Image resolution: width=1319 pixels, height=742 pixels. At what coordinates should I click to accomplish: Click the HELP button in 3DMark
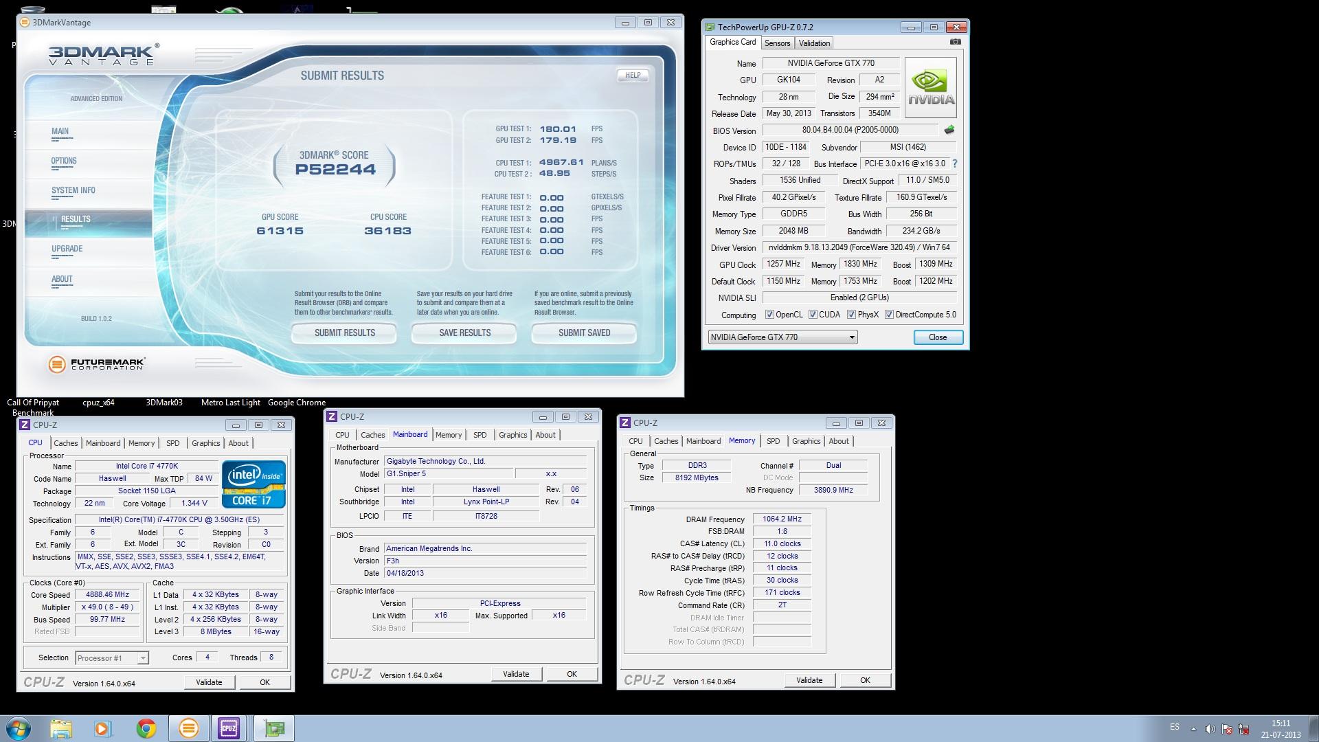[633, 76]
